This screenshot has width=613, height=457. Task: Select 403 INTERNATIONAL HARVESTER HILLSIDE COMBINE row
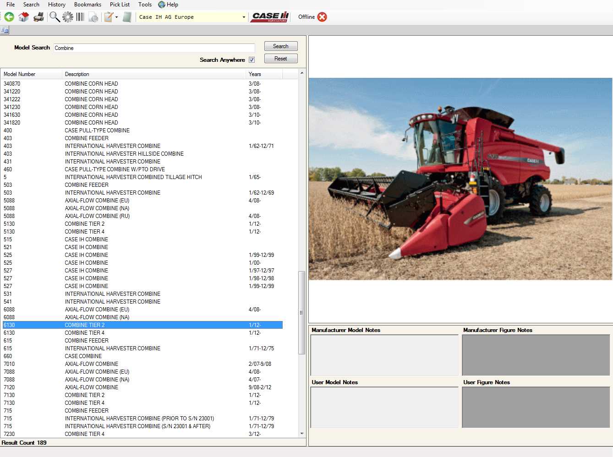pyautogui.click(x=142, y=154)
